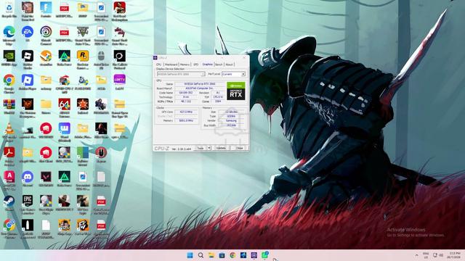Viewport: 465px width, 261px height.
Task: Open the Perf Level dropdown showing Current
Action: 233,74
